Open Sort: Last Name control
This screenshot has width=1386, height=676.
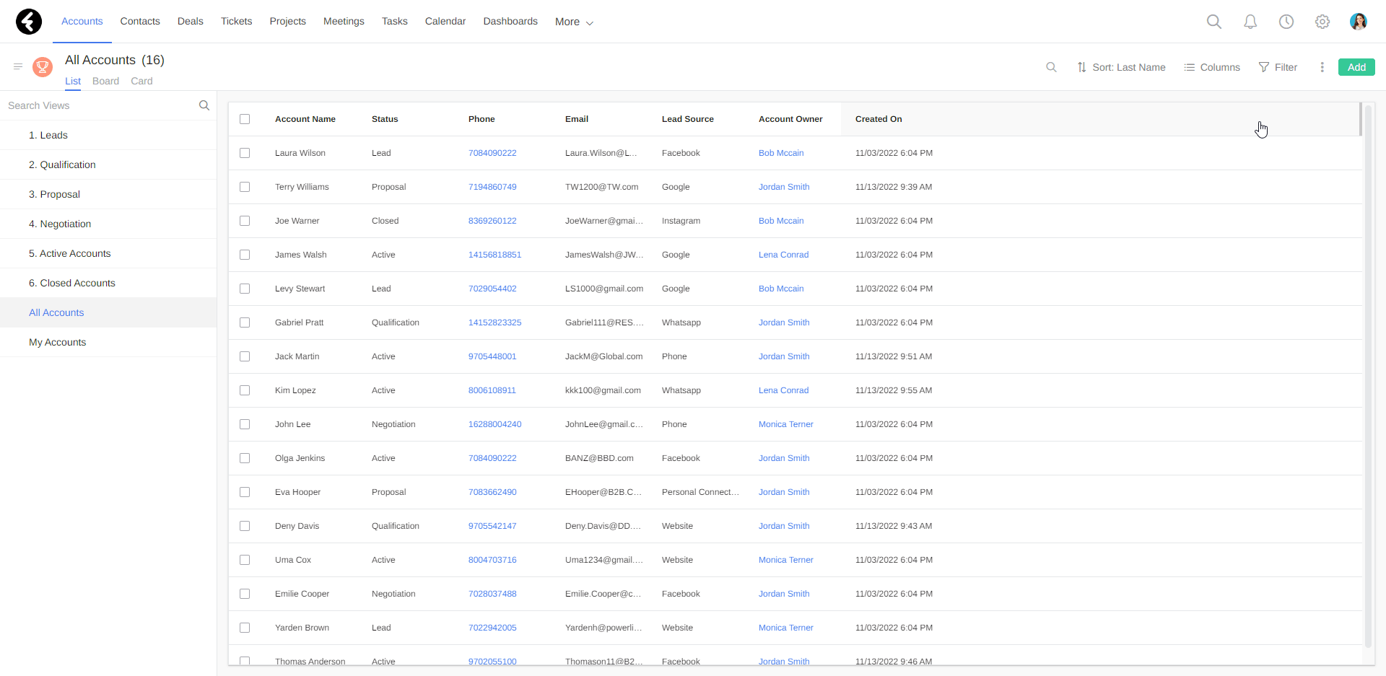(x=1121, y=67)
